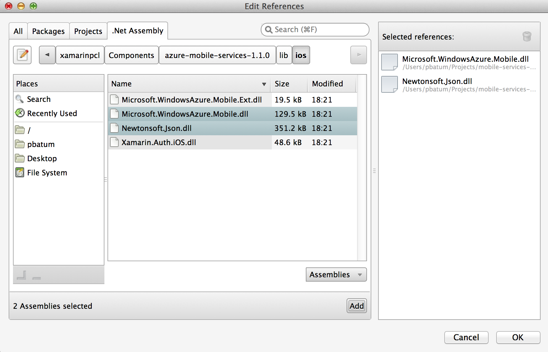Click the pbatum folder icon
Screen dimensions: 548x352
click(x=20, y=144)
